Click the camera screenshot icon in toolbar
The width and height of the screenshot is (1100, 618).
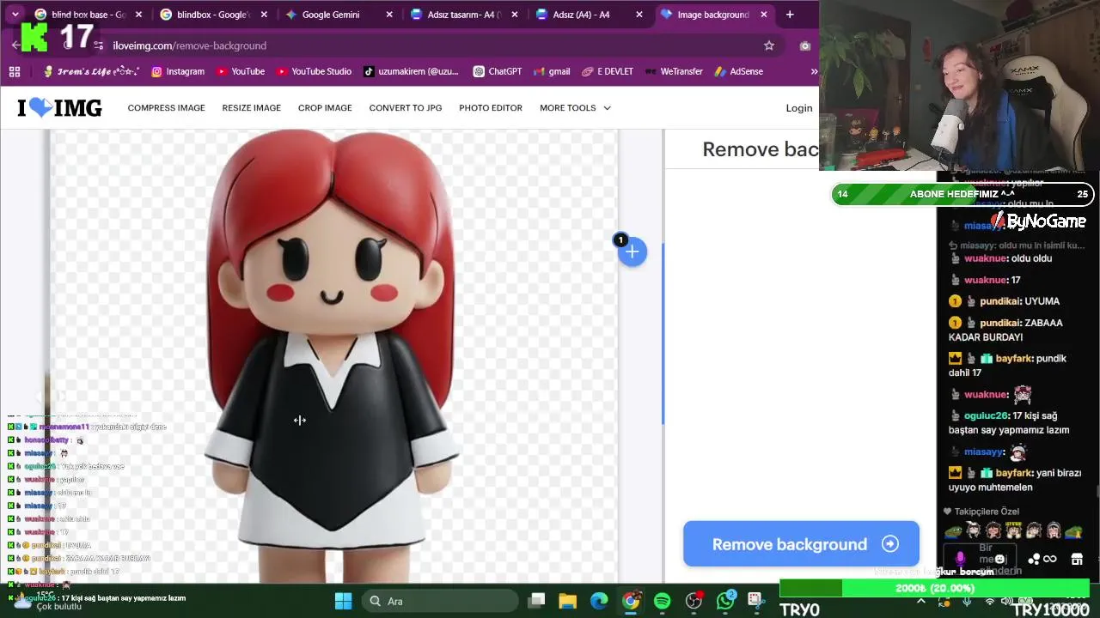coord(805,45)
